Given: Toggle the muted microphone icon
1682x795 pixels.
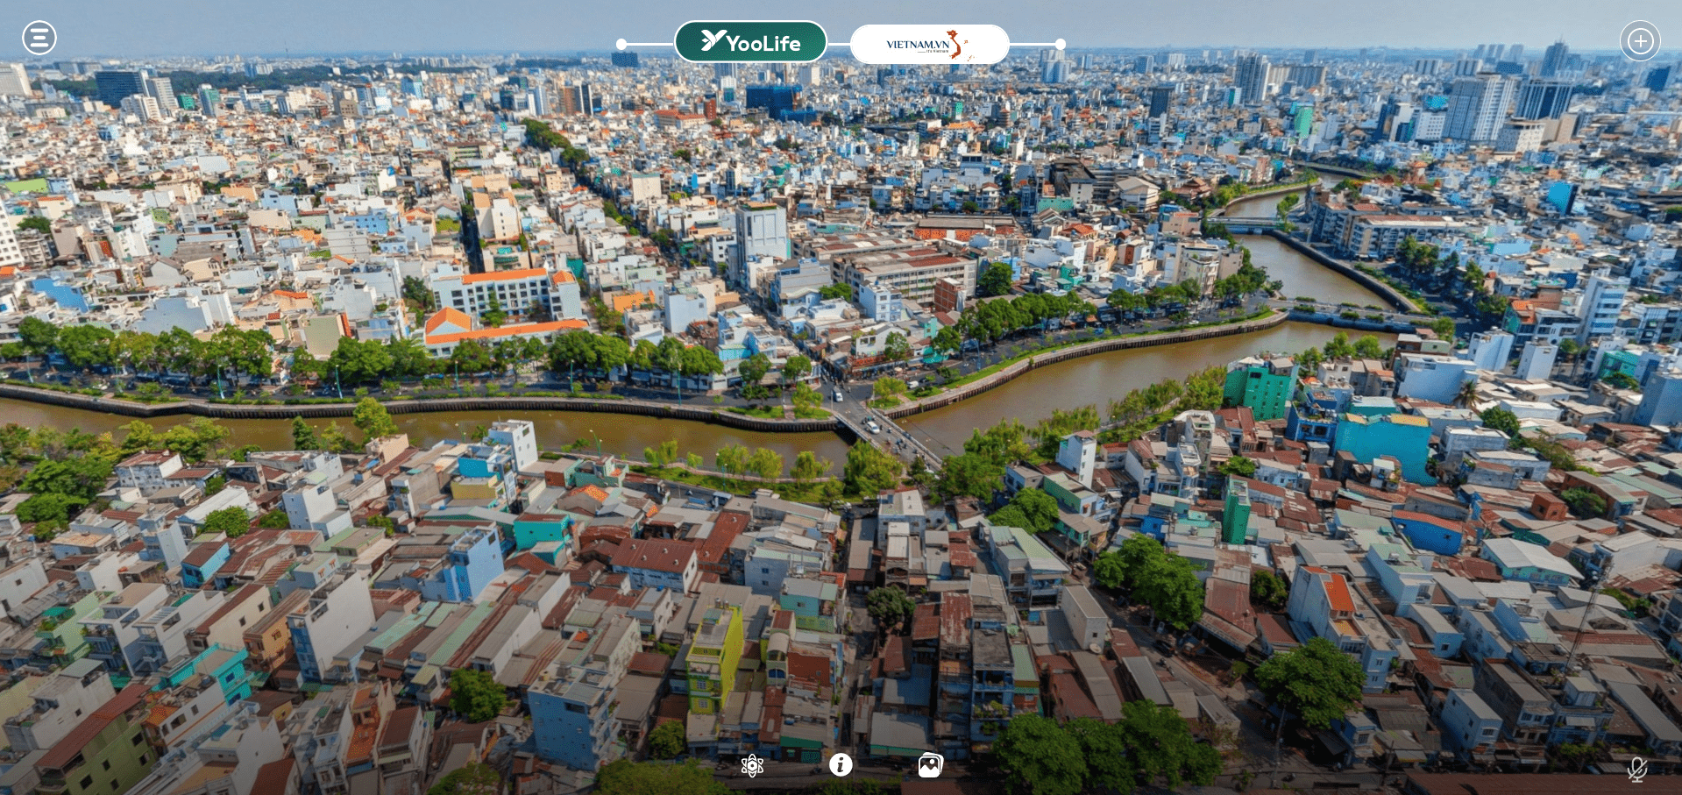Looking at the screenshot, I should coord(1636,770).
